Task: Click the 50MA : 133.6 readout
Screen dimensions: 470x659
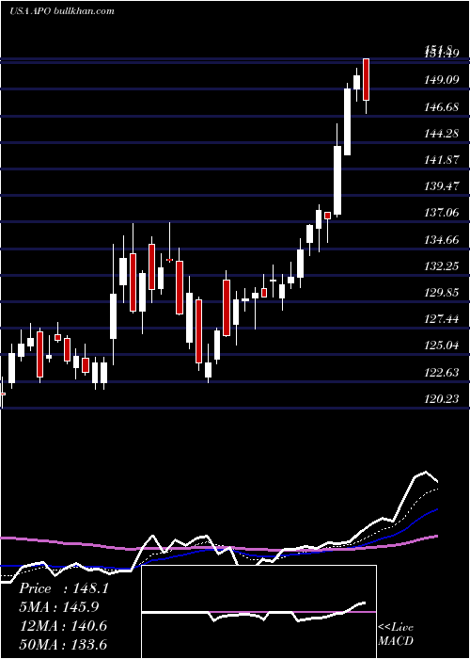Action: (x=63, y=644)
